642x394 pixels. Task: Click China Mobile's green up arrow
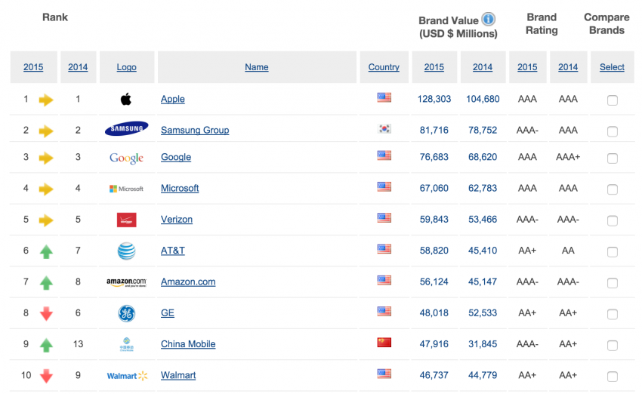(46, 345)
